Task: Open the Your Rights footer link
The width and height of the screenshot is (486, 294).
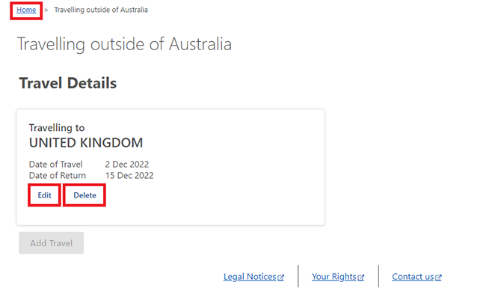Action: tap(334, 277)
